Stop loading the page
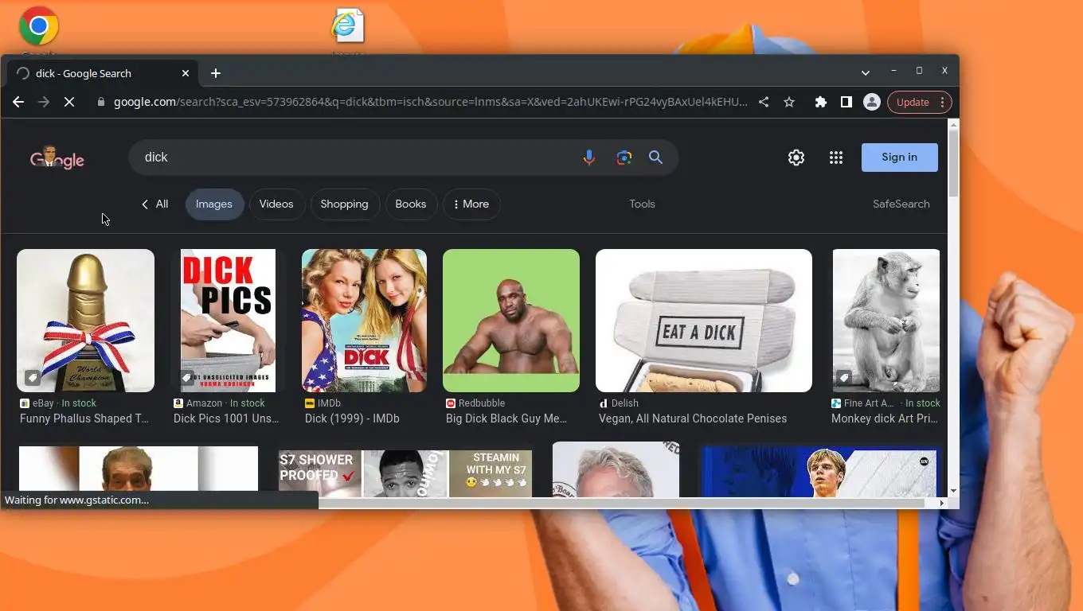This screenshot has height=611, width=1083. tap(69, 102)
